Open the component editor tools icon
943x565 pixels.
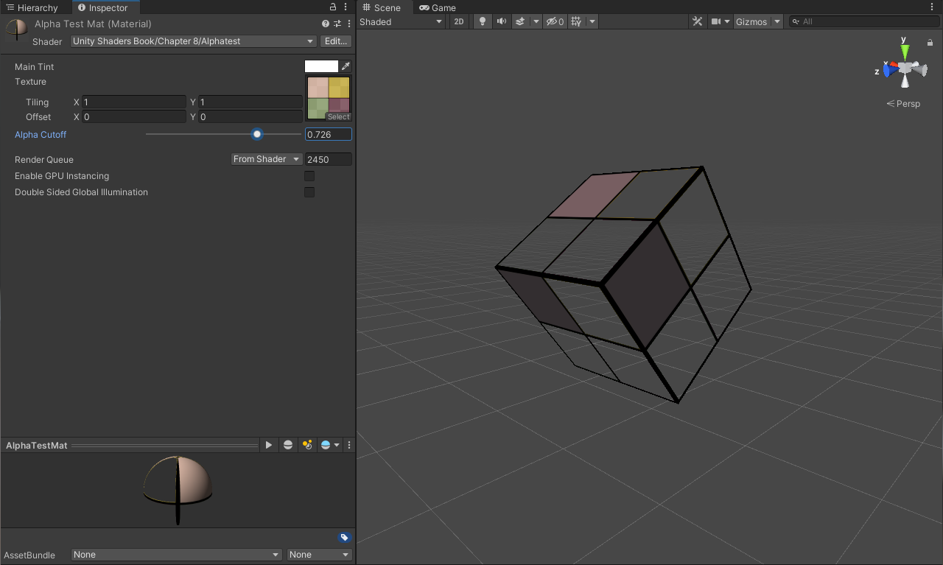click(698, 22)
